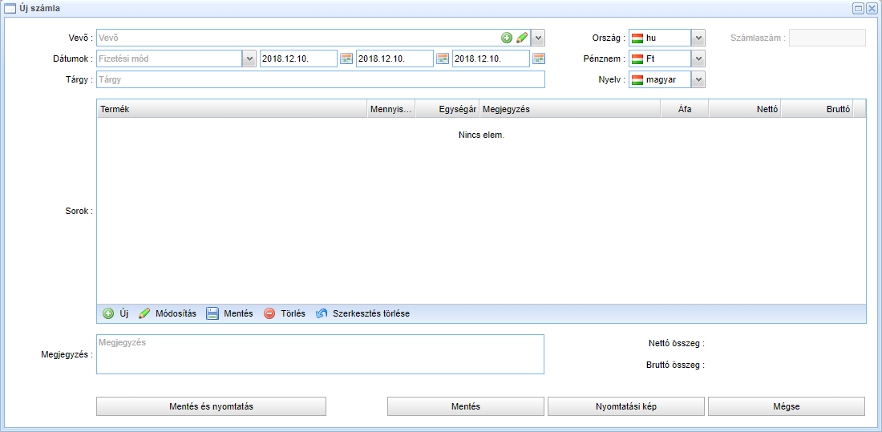Click the green add customer icon
The height and width of the screenshot is (432, 882).
tap(507, 38)
